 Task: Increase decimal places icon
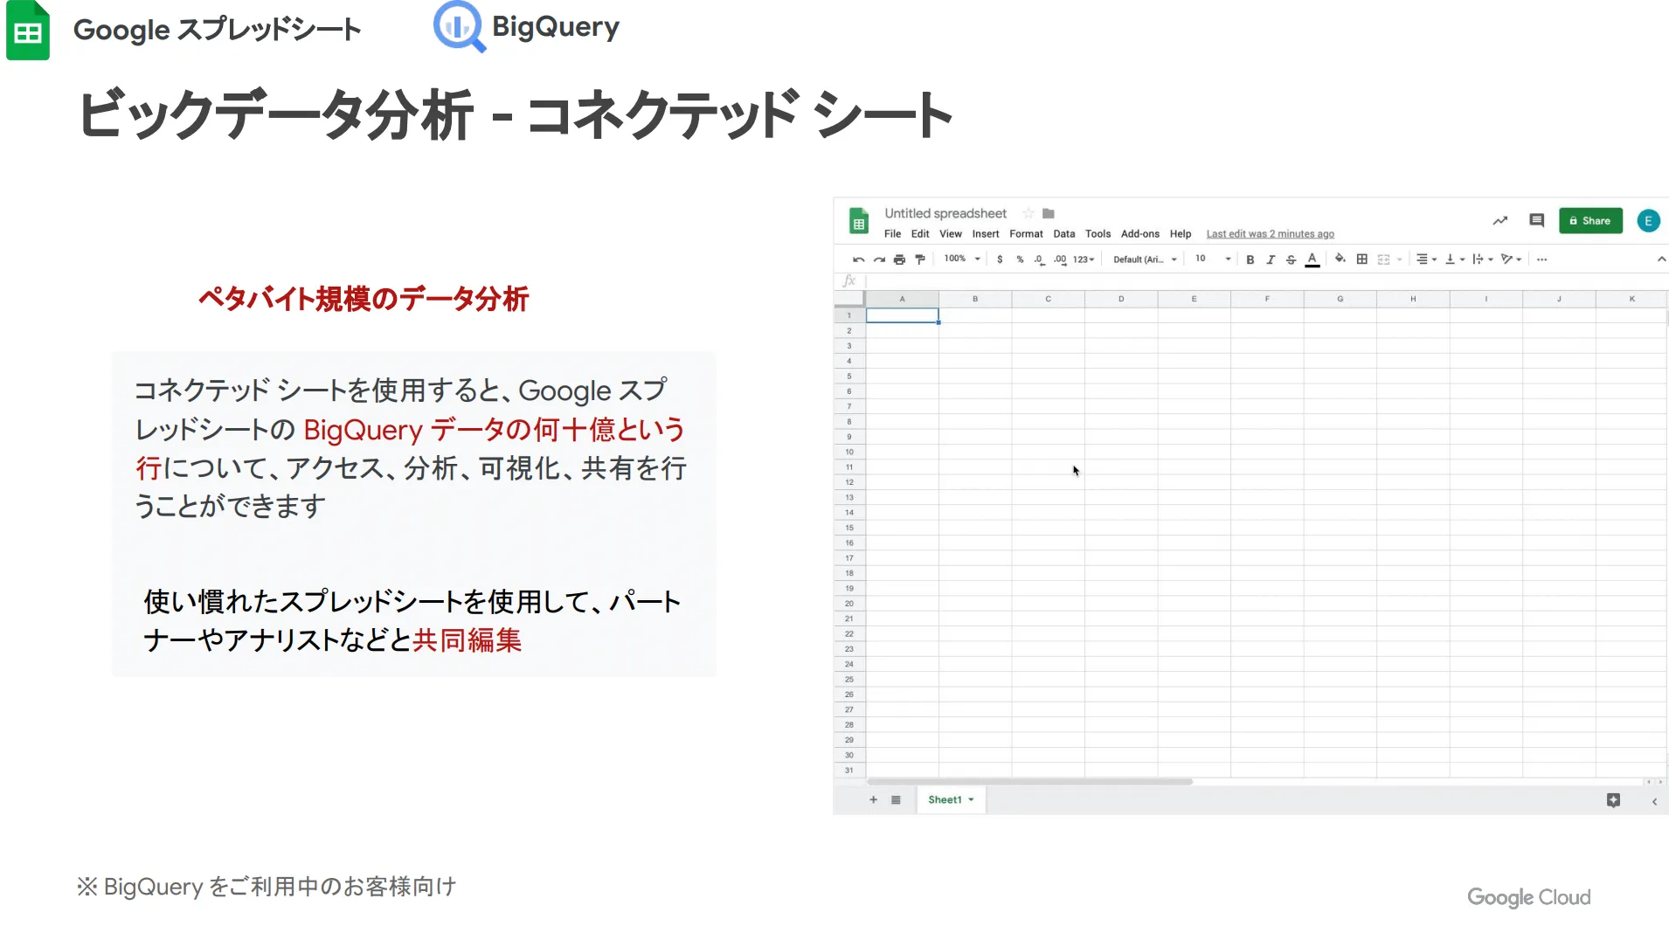pos(1060,259)
